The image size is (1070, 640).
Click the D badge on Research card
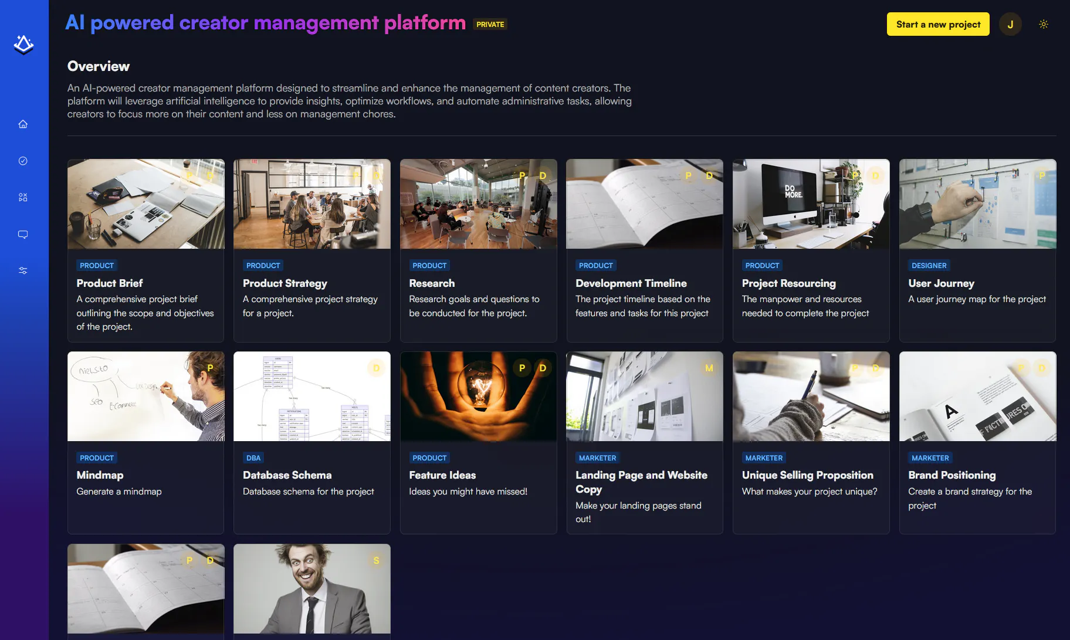[543, 175]
